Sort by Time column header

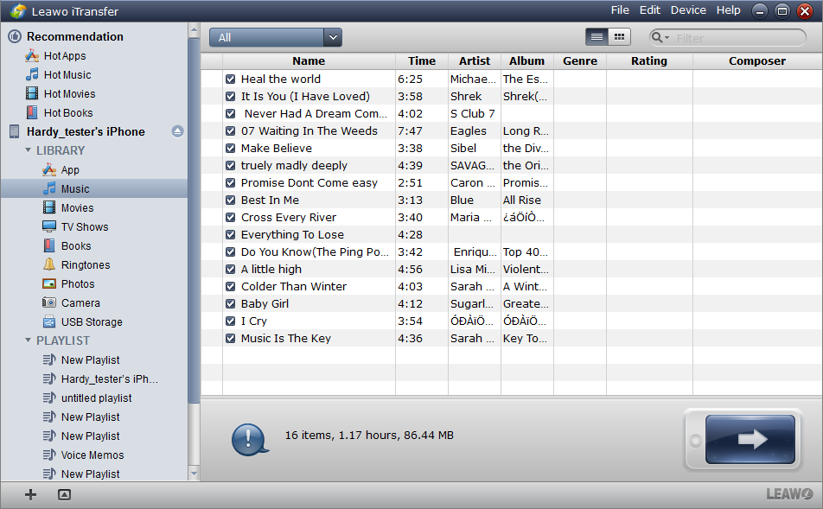click(422, 60)
